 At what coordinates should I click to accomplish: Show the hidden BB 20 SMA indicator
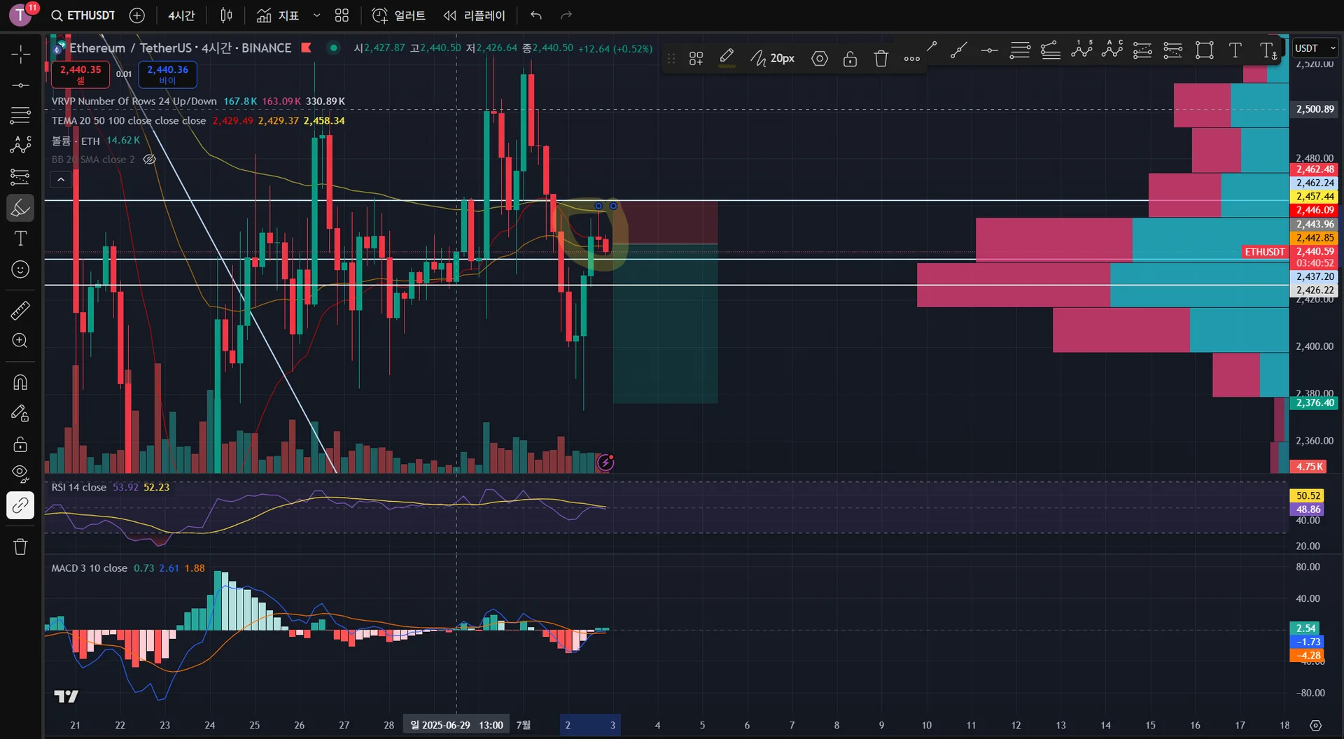[x=149, y=160]
